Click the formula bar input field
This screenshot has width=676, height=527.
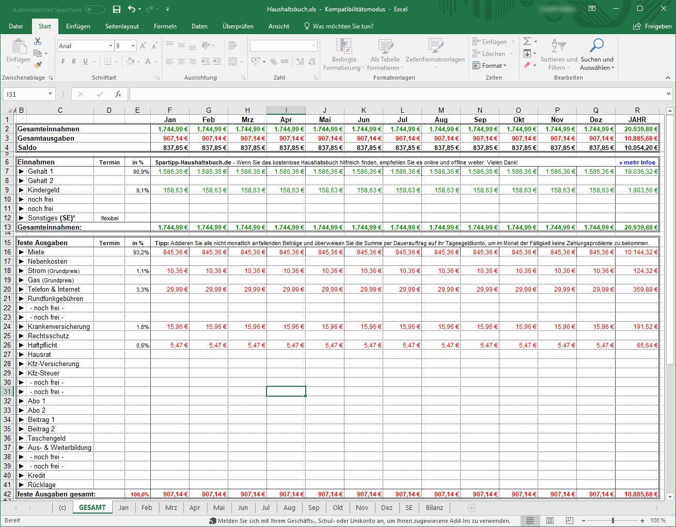pyautogui.click(x=392, y=94)
